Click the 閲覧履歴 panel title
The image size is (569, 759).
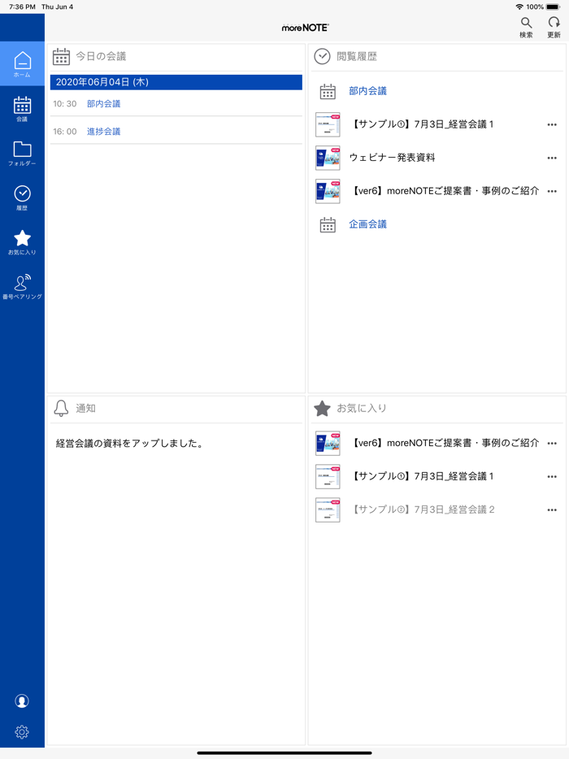[357, 56]
